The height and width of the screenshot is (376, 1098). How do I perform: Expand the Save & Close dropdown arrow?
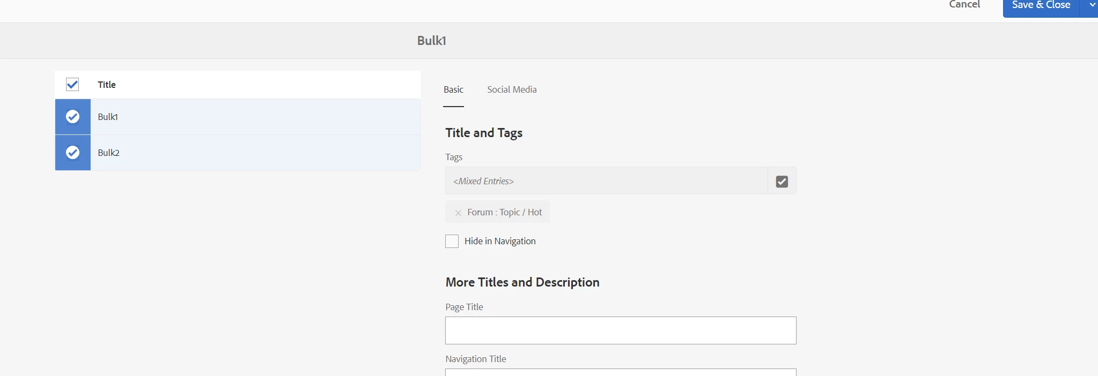[x=1091, y=5]
